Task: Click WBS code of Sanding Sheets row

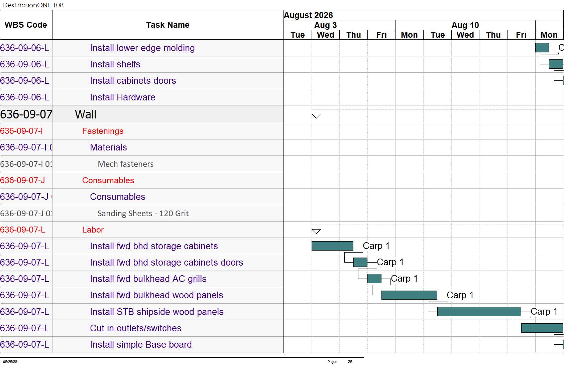Action: pyautogui.click(x=26, y=214)
